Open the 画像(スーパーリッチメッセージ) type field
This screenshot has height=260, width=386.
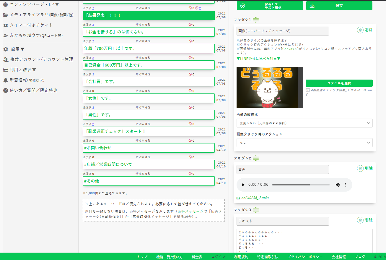tap(283, 31)
